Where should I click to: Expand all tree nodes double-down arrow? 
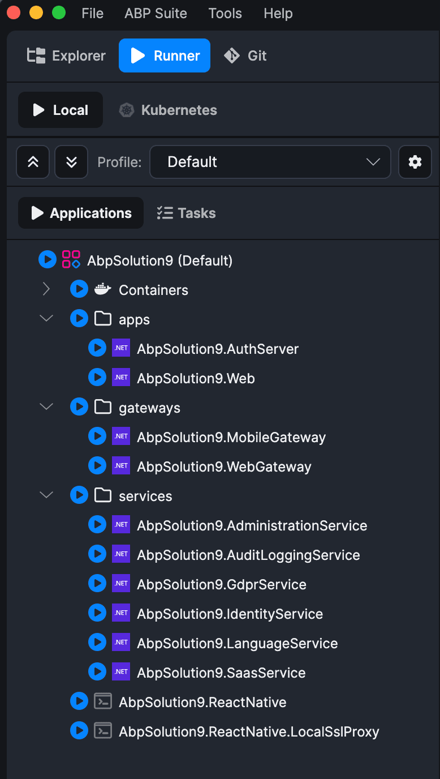(x=71, y=162)
